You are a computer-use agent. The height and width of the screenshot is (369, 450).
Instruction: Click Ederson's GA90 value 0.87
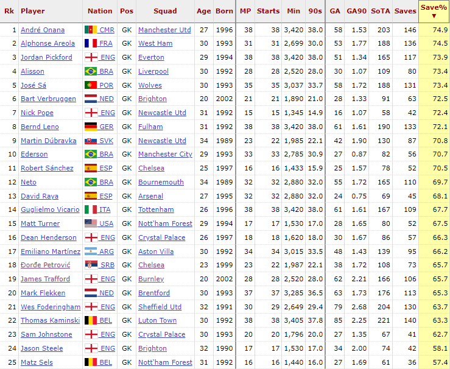359,154
